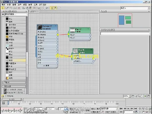Click inside the Navigator view outline
The image size is (152, 114).
click(125, 20)
